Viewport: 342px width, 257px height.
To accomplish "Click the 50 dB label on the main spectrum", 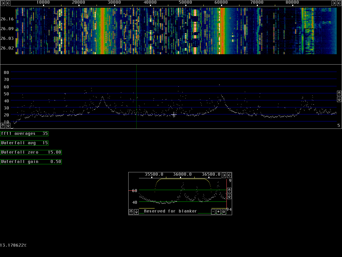I will point(6,94).
